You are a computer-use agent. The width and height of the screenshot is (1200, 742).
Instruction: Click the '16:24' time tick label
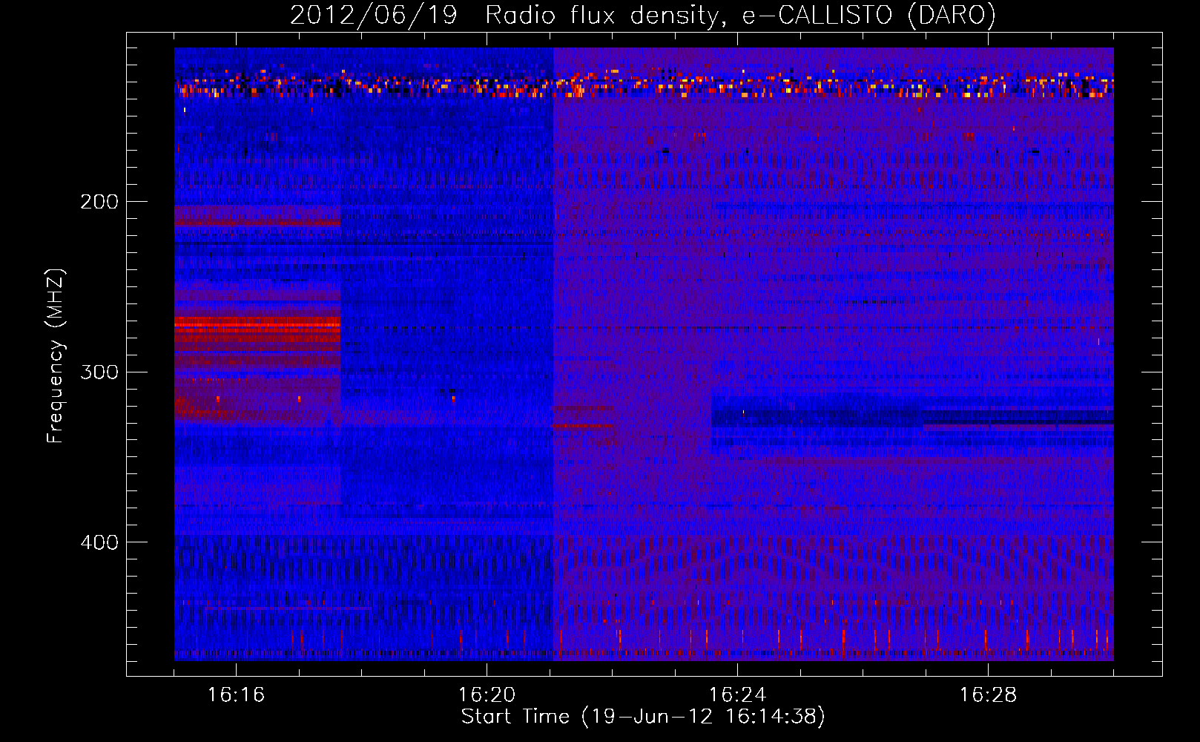[737, 695]
